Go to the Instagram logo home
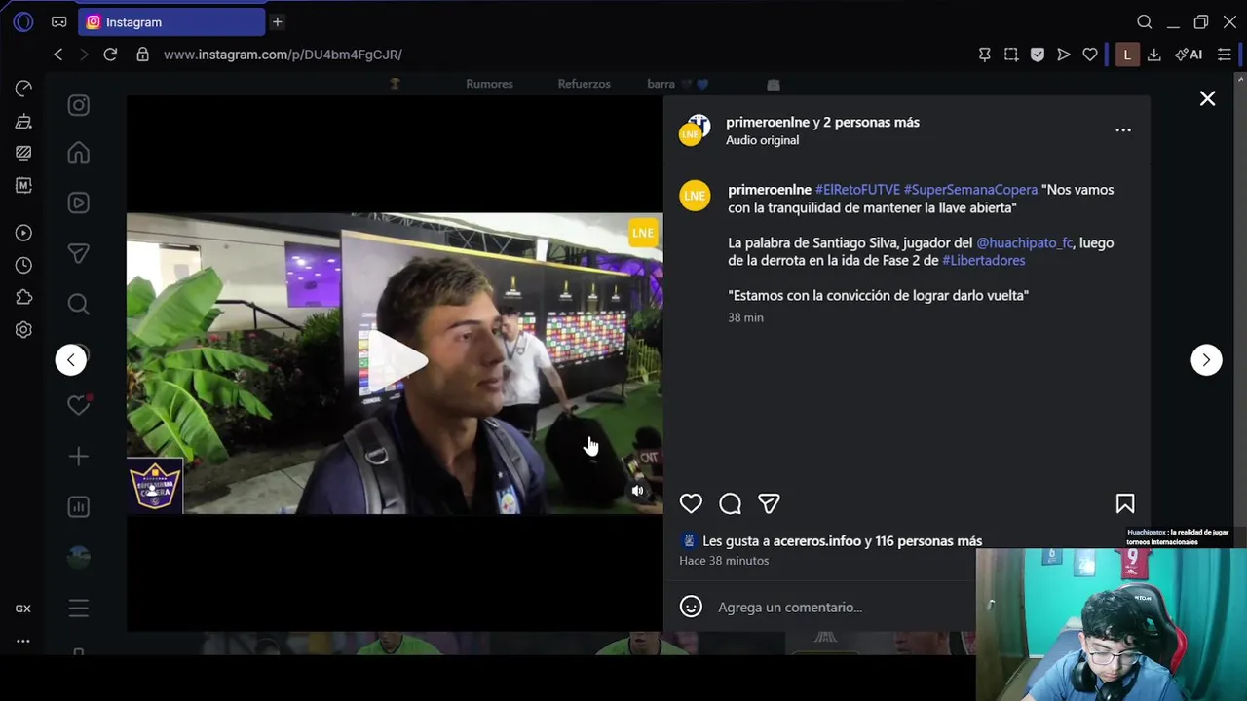This screenshot has width=1247, height=701. (x=79, y=105)
